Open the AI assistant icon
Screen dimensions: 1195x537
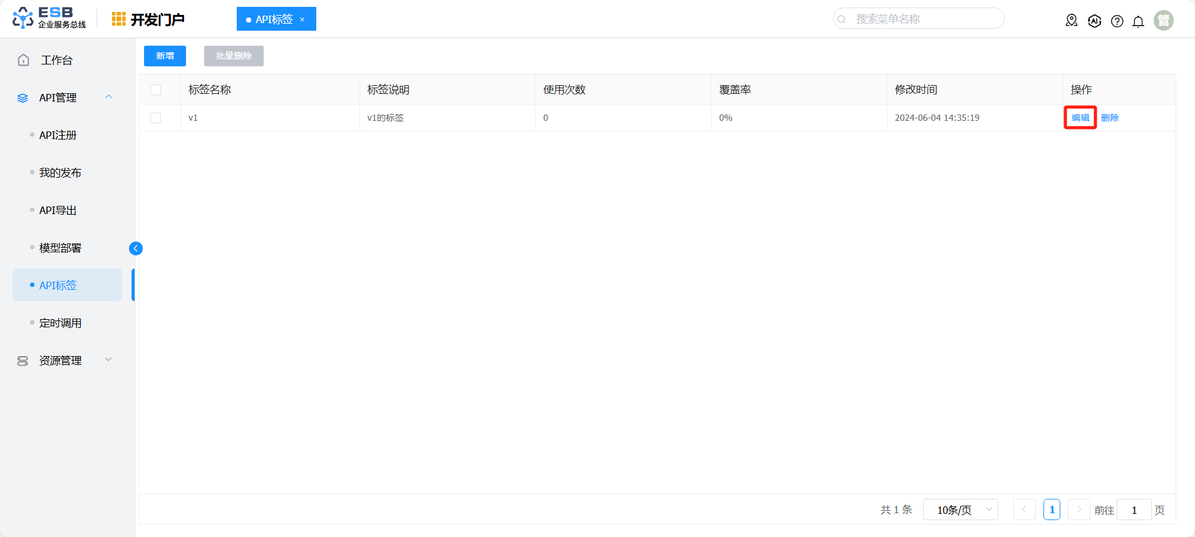click(1094, 21)
